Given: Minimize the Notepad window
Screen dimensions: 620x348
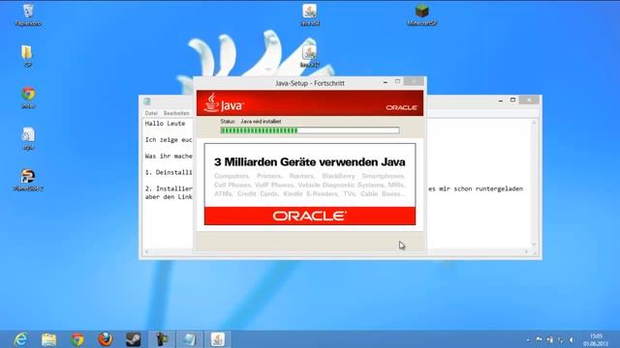Looking at the screenshot, I should click(x=501, y=101).
